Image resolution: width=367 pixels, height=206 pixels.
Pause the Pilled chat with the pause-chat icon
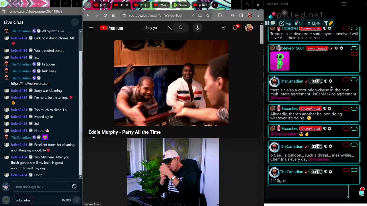(x=270, y=23)
